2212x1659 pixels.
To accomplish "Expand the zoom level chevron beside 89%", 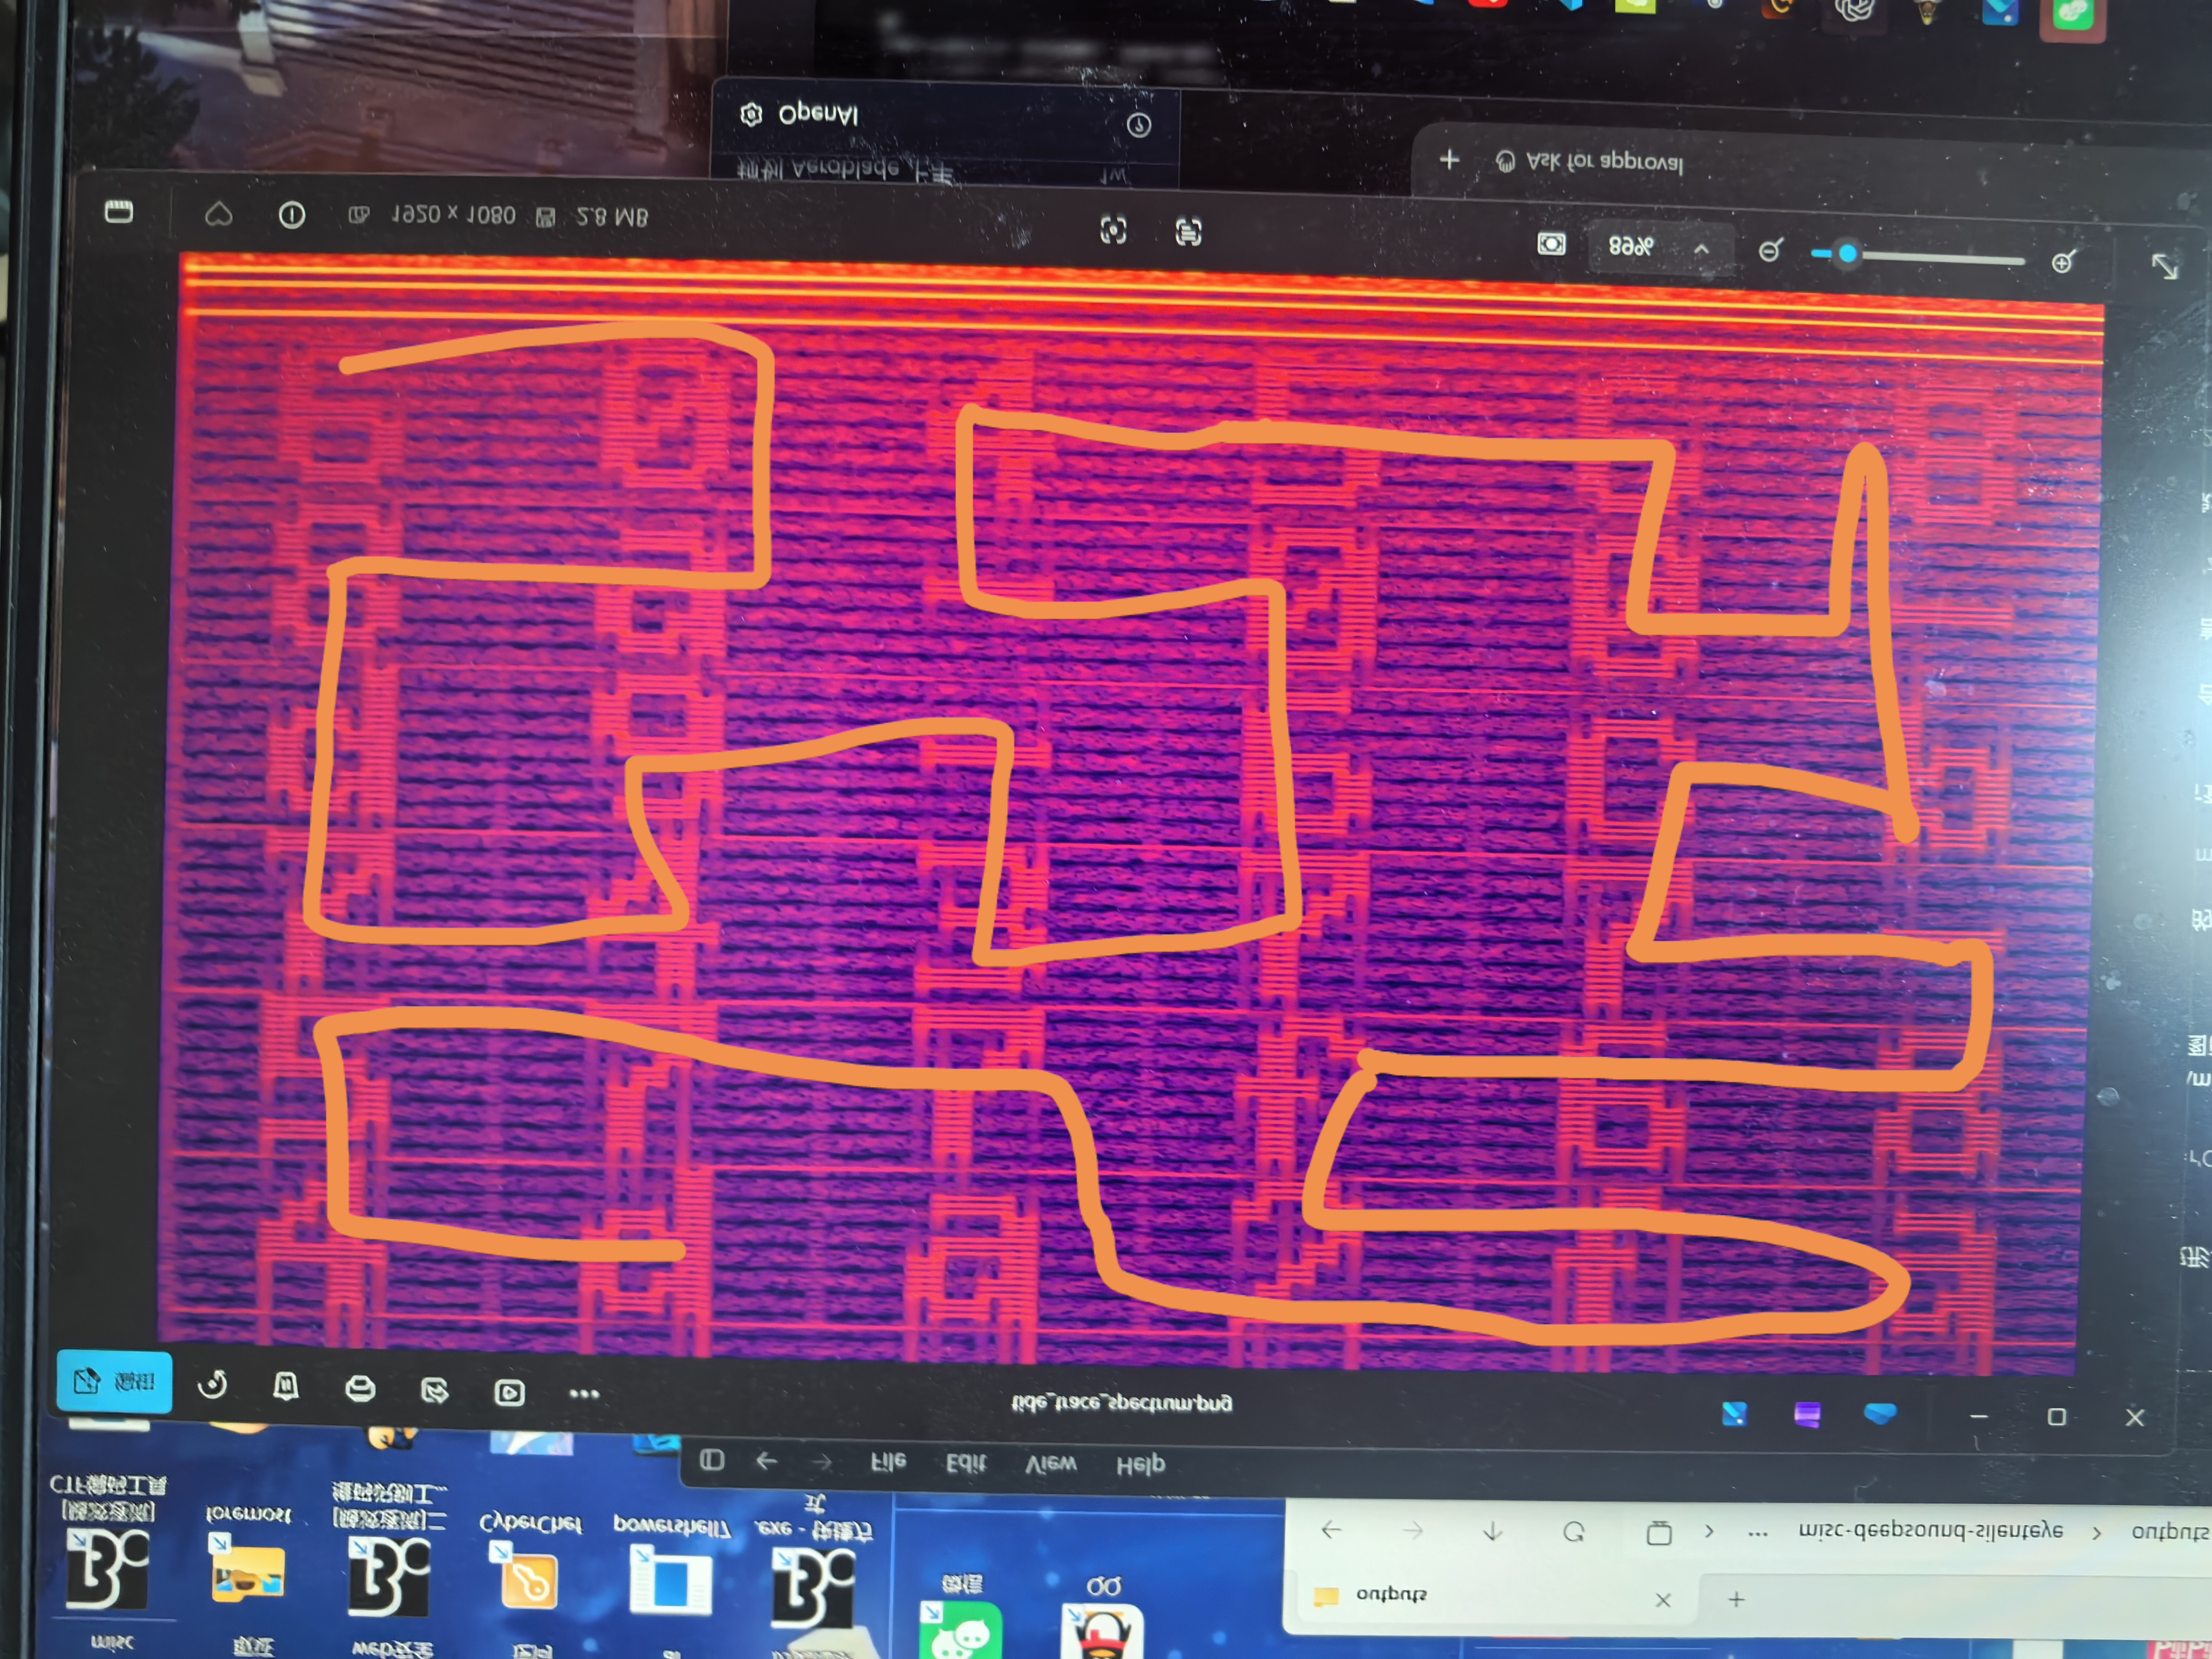I will tap(1702, 249).
